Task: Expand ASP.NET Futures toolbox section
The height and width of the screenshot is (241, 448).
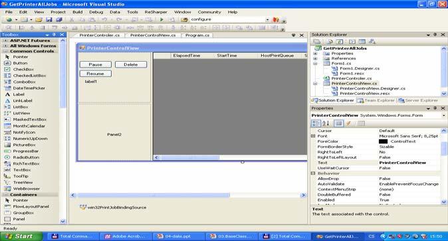Action: 5,40
